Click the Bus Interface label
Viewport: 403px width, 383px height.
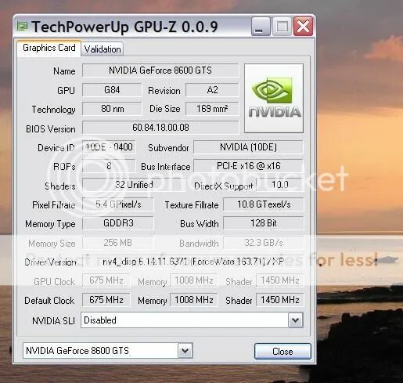point(166,167)
